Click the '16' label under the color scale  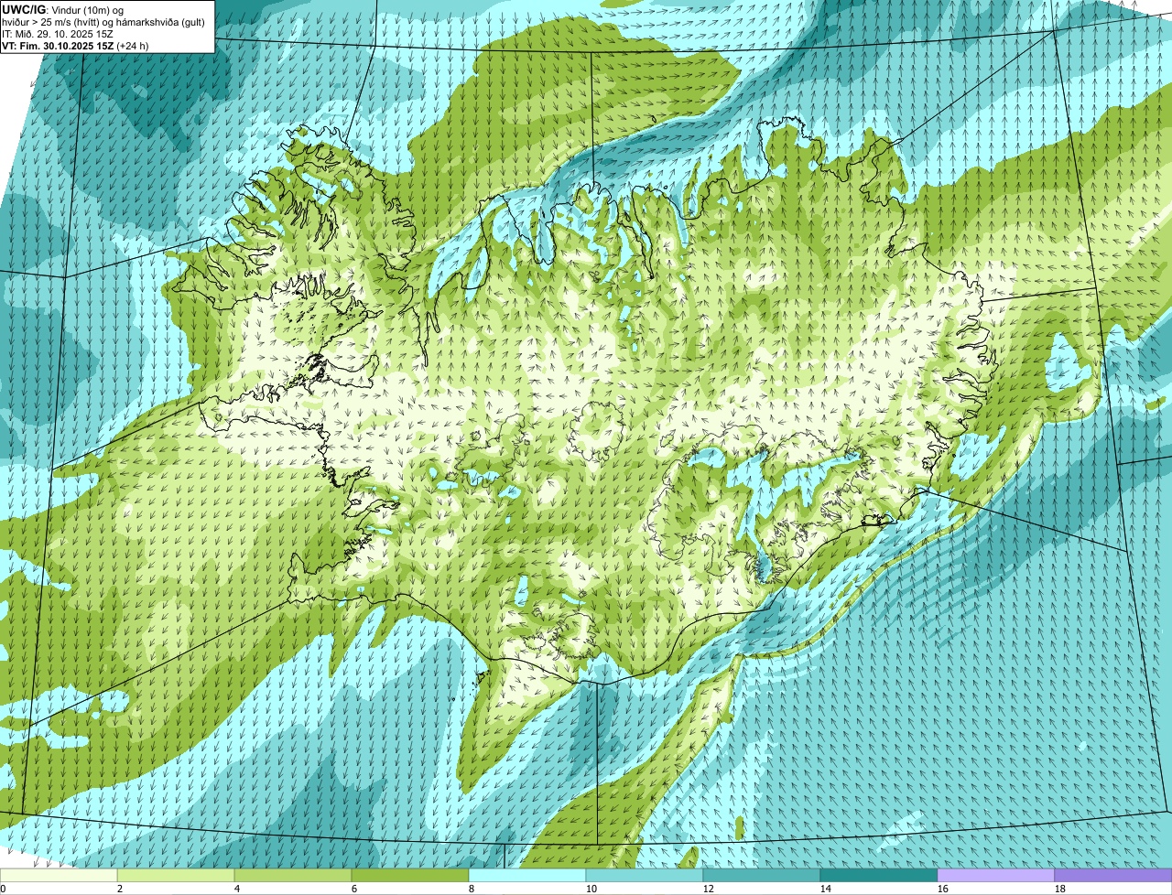[943, 889]
